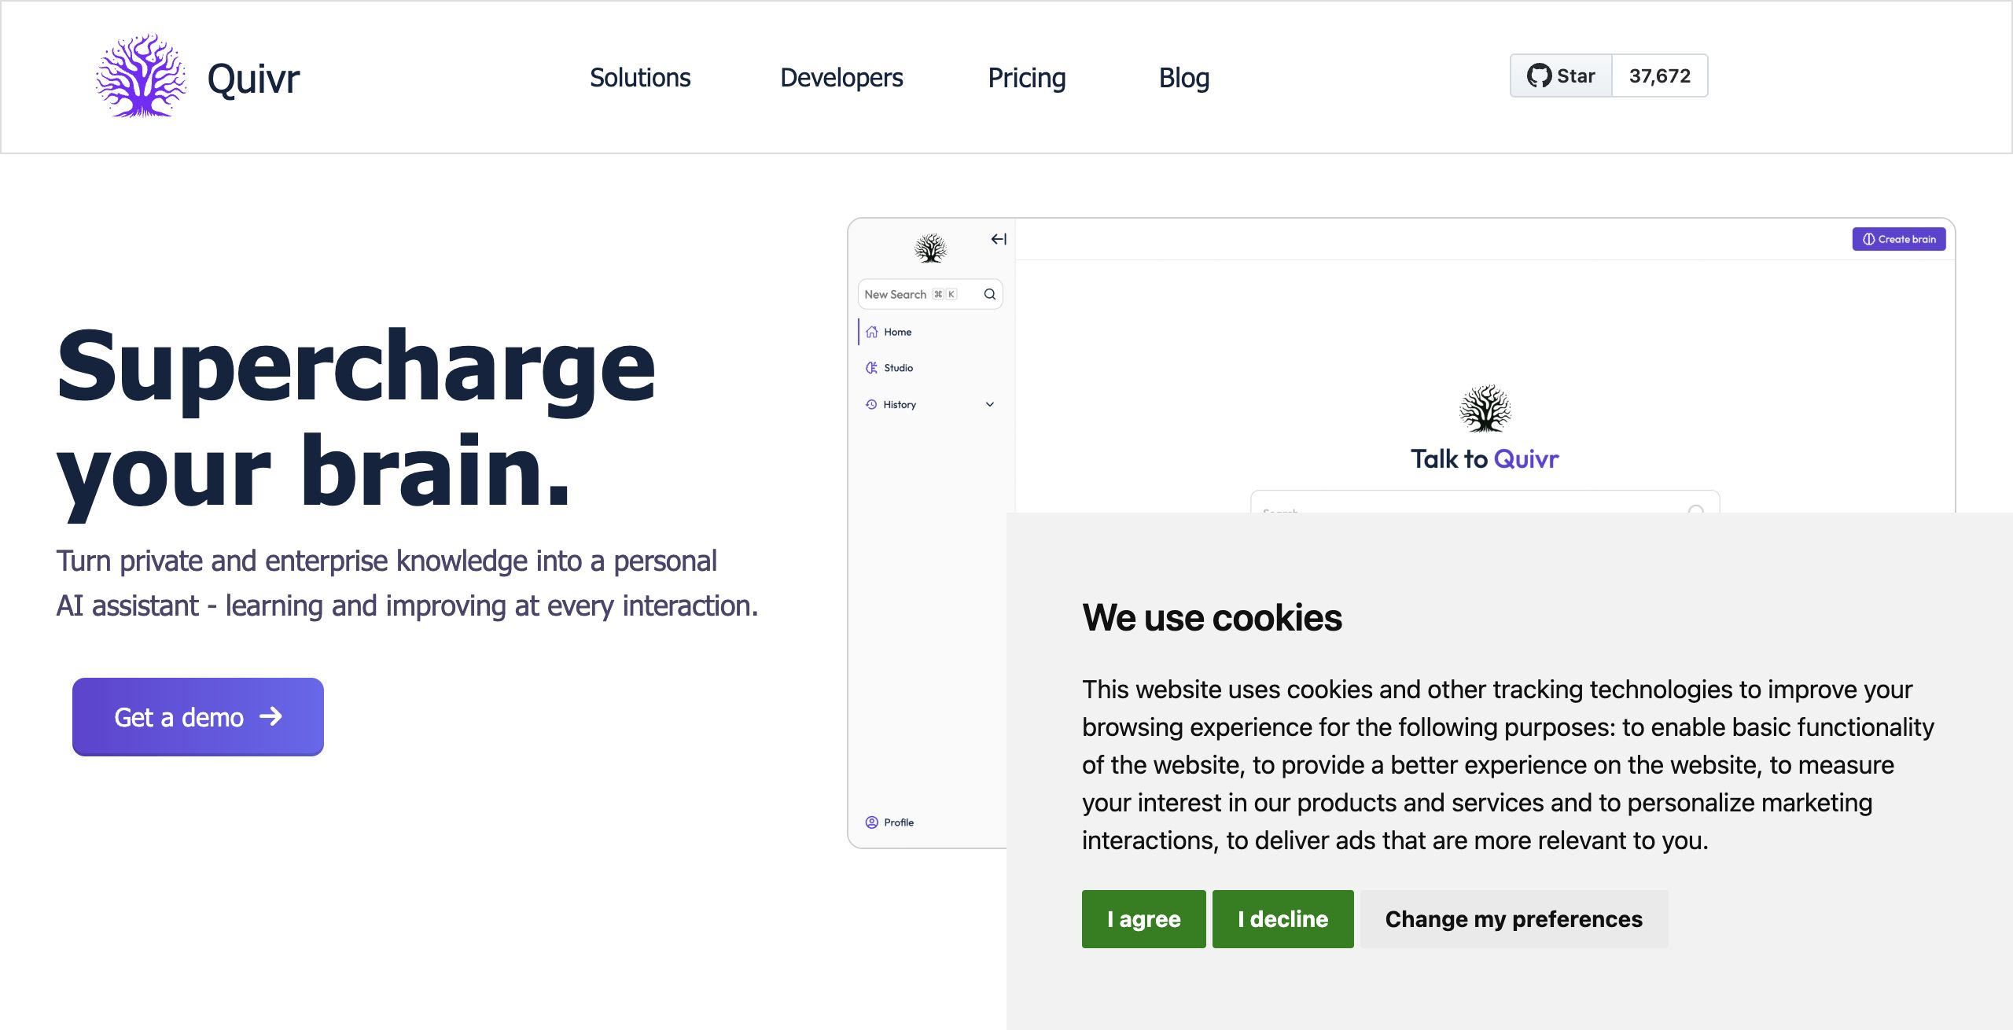2013x1030 pixels.
Task: Click the GitHub Star button
Action: (x=1561, y=76)
